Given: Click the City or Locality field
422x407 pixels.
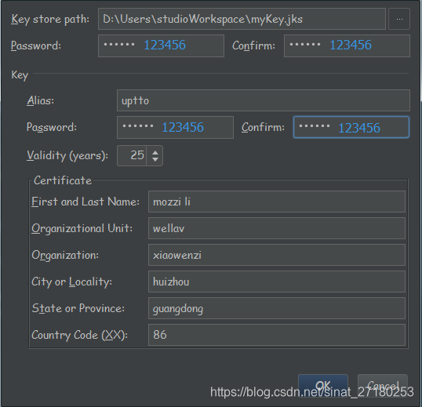Looking at the screenshot, I should coord(277,282).
